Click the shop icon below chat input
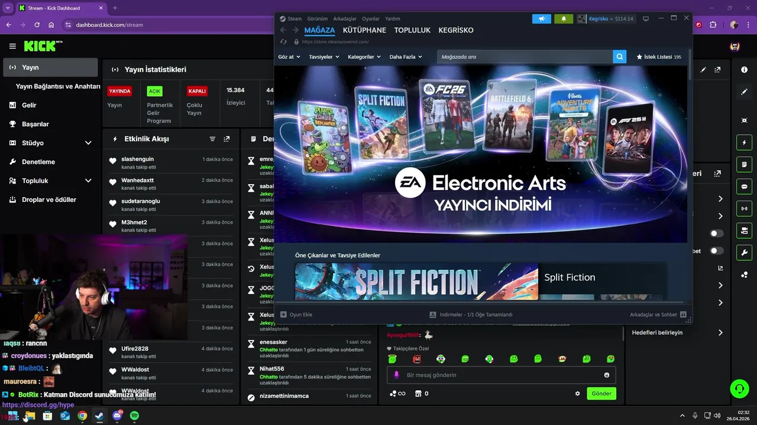Screen dimensions: 757x425 pos(418,394)
